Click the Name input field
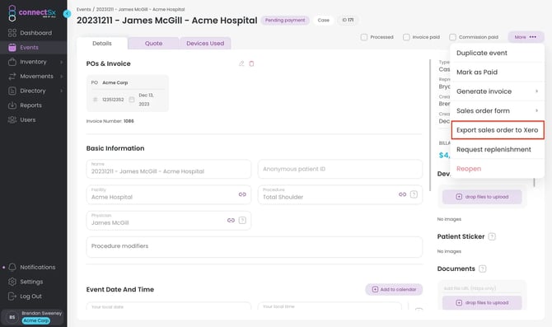 click(x=169, y=169)
